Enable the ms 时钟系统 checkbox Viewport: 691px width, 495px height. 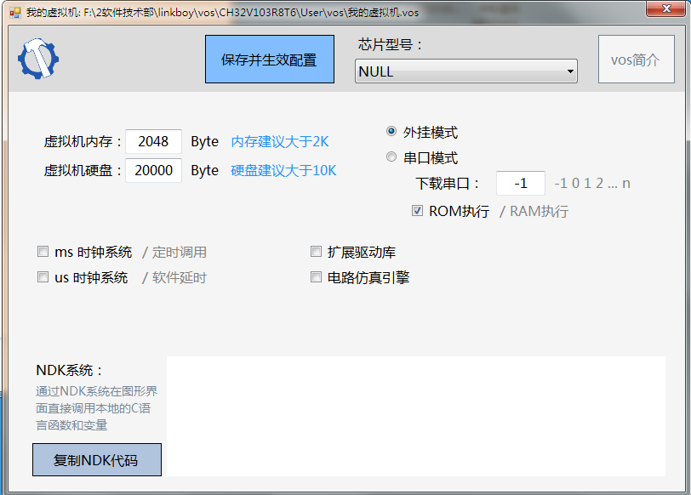coord(43,252)
